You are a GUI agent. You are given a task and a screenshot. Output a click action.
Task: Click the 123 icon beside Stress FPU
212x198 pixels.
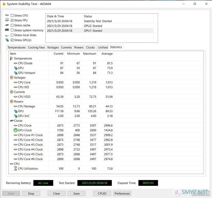pyautogui.click(x=7, y=20)
